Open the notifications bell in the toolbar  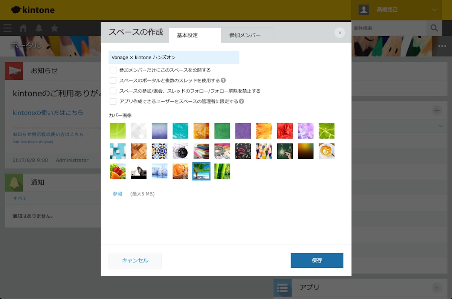pyautogui.click(x=39, y=28)
